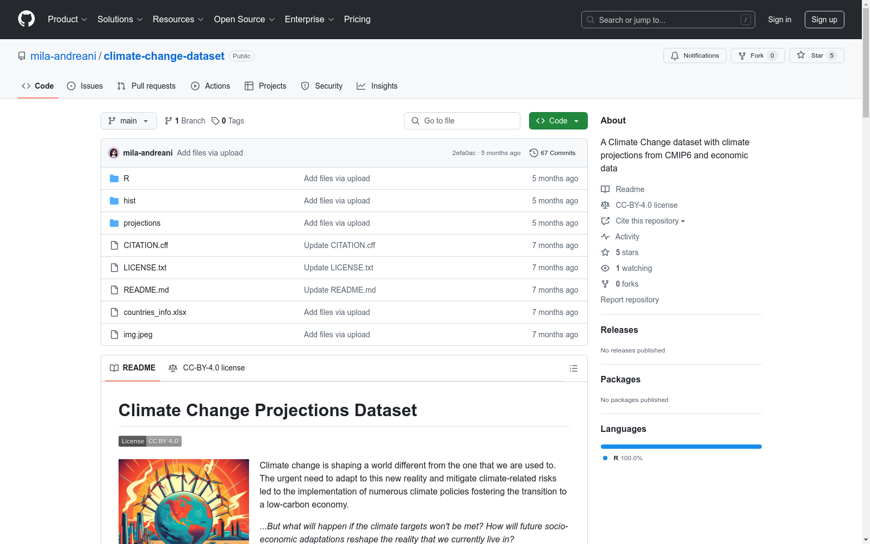Click the Sign up button

(x=824, y=20)
